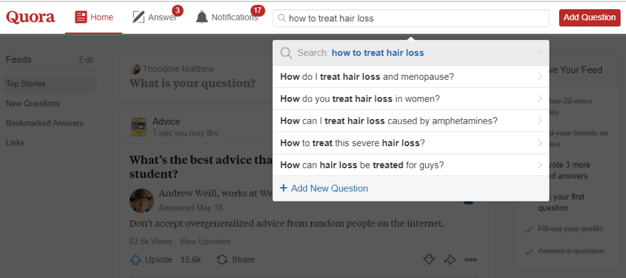Click the Share circular arrows icon
The width and height of the screenshot is (626, 278).
pos(223,260)
